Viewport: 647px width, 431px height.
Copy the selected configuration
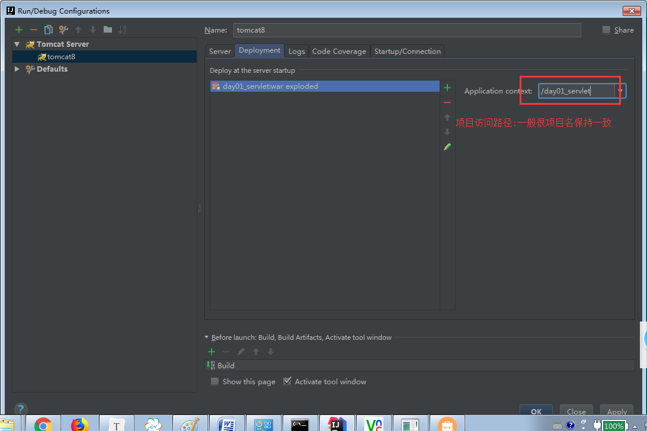click(x=48, y=30)
